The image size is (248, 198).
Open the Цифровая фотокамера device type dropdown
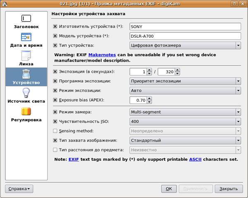[x=185, y=45]
